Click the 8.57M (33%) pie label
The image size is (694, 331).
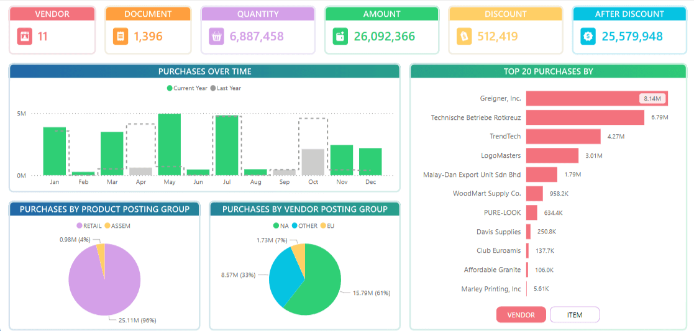tap(239, 275)
